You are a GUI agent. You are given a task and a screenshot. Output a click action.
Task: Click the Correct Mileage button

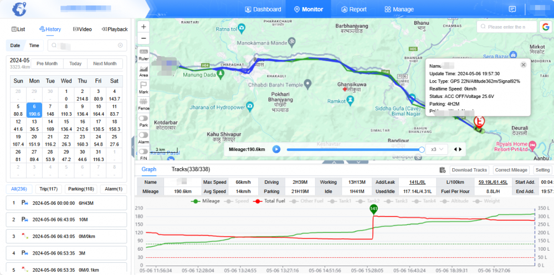(x=510, y=170)
